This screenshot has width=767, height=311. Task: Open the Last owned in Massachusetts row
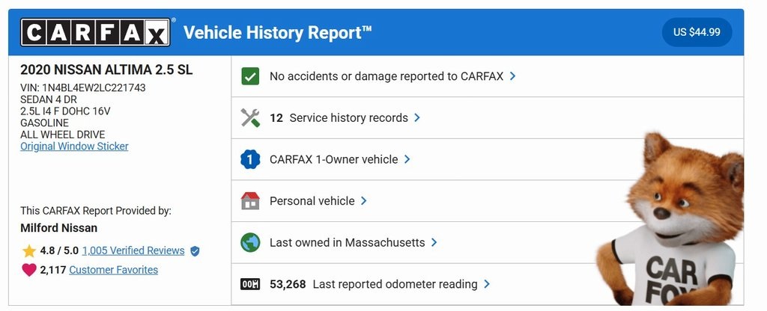(x=347, y=243)
